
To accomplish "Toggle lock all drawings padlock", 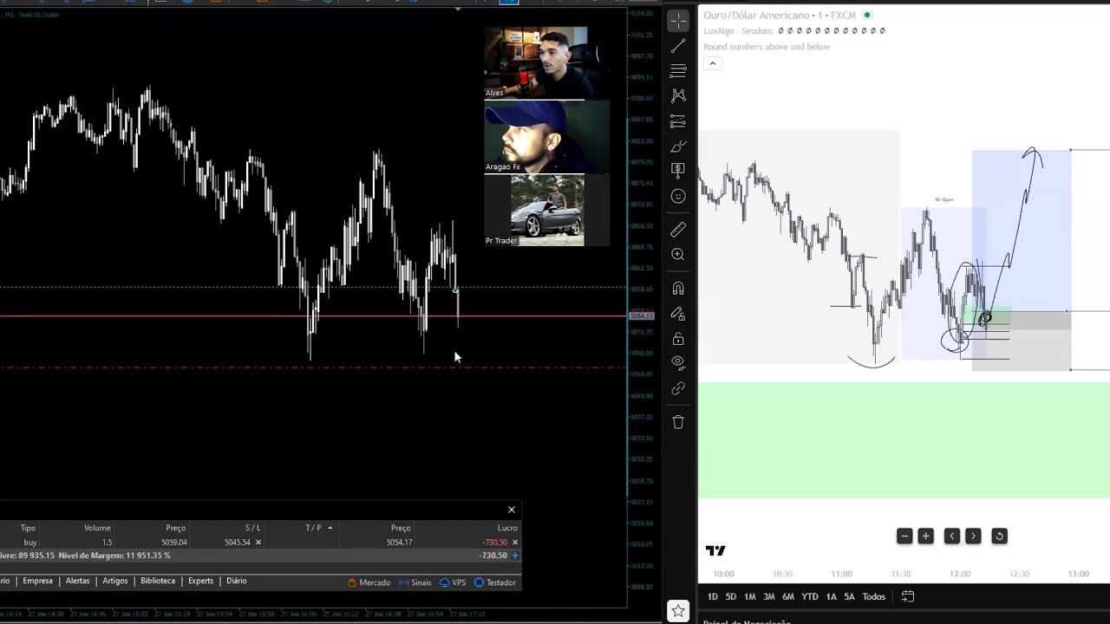I will [x=678, y=338].
